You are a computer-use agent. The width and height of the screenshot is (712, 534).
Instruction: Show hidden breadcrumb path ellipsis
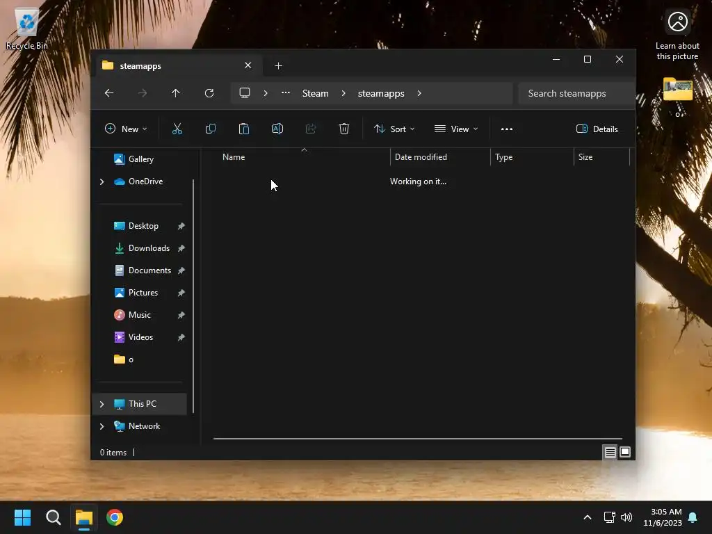click(x=286, y=92)
